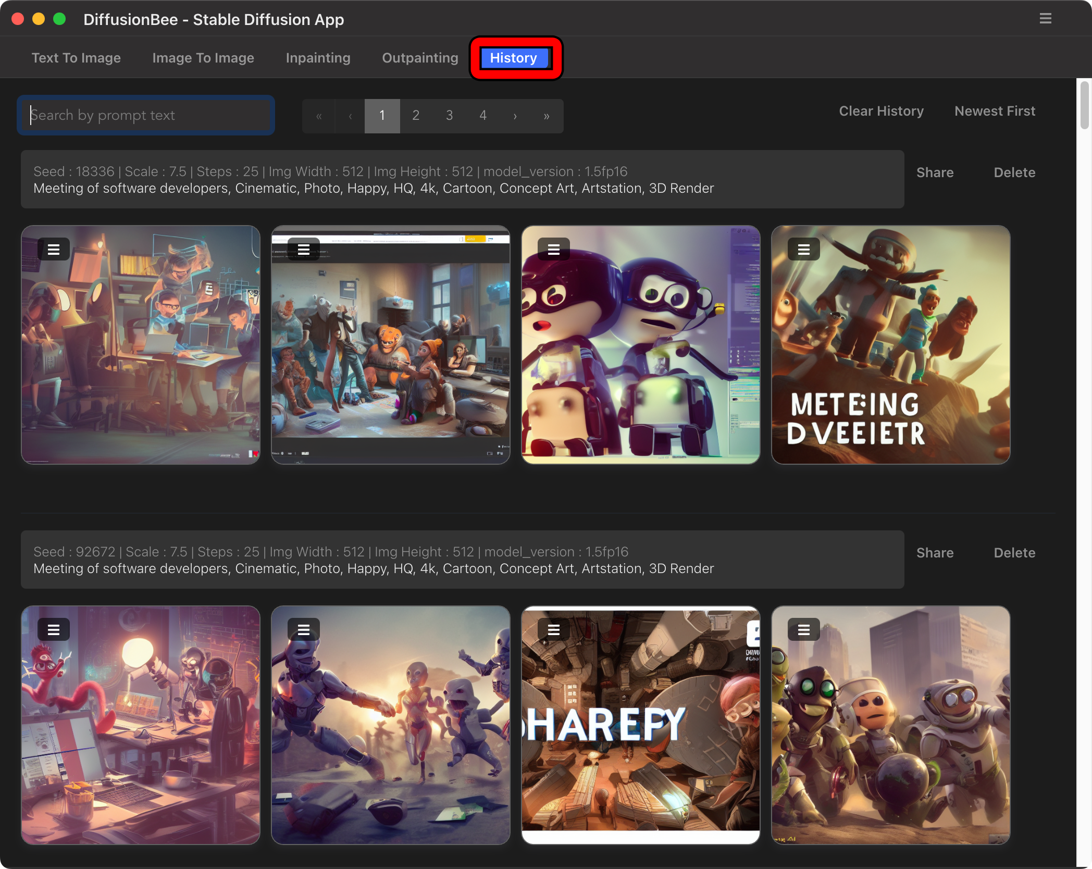Open options menu on two-robot-characters image
Screen dimensions: 1092x869
coord(553,250)
